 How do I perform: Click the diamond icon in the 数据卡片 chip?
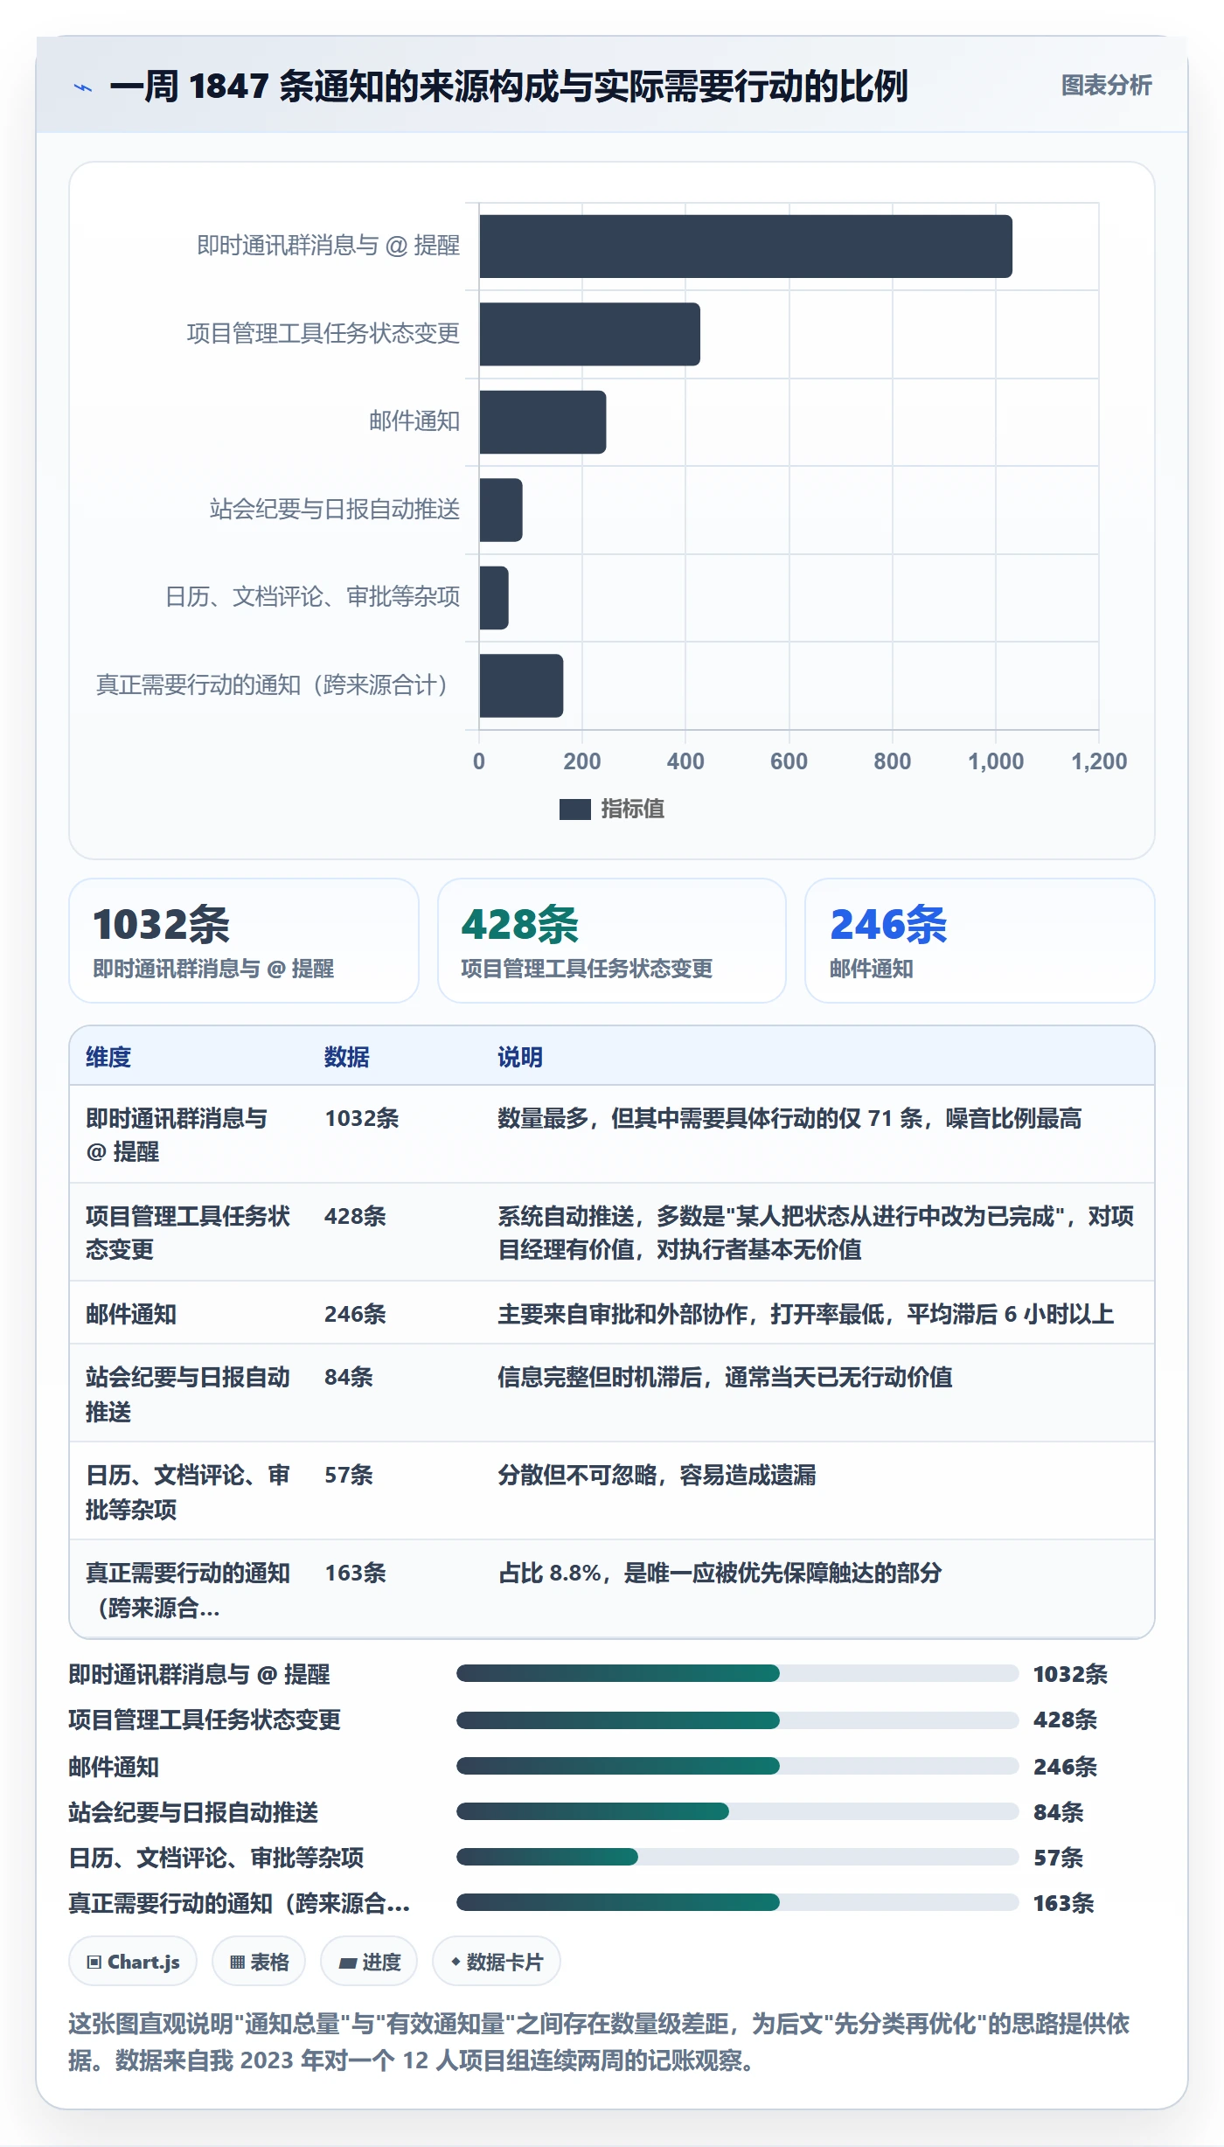(456, 1962)
